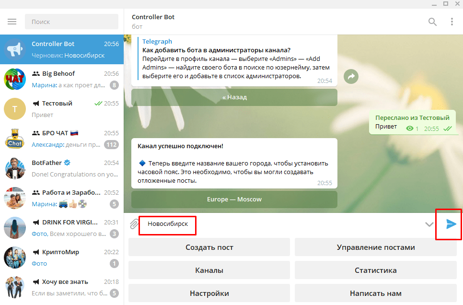This screenshot has width=463, height=305.
Task: Click the Поиск search field
Action: (71, 22)
